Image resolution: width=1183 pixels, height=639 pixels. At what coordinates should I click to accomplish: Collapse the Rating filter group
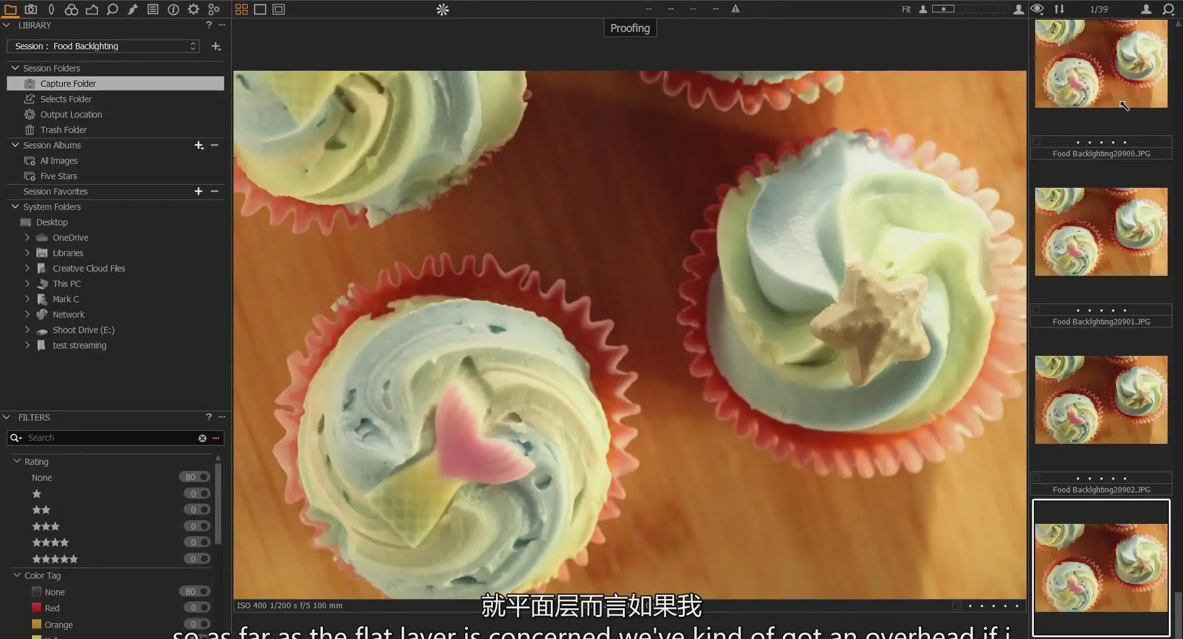coord(17,461)
